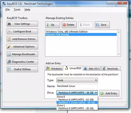Image resolution: width=131 pixels, height=113 pixels.
Task: Click the pencil notepad icon on Add/Remove Entries
Action: click(x=9, y=39)
